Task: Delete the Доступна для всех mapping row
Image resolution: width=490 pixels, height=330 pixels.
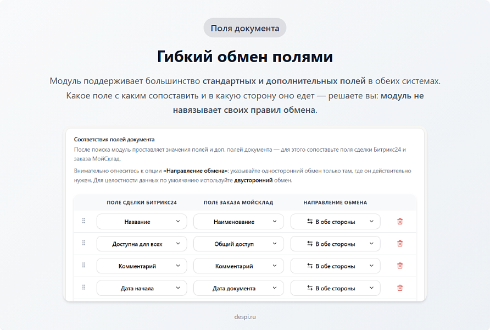Action: click(x=400, y=244)
